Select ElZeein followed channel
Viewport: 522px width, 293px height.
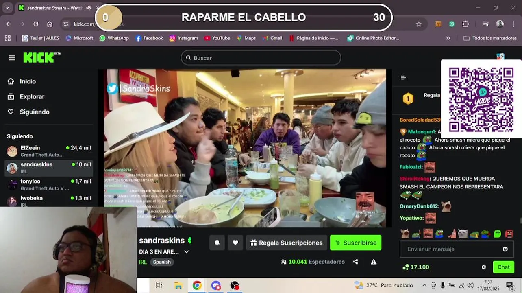49,151
